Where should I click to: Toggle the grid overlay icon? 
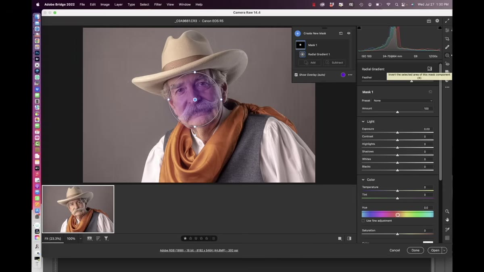[447, 238]
